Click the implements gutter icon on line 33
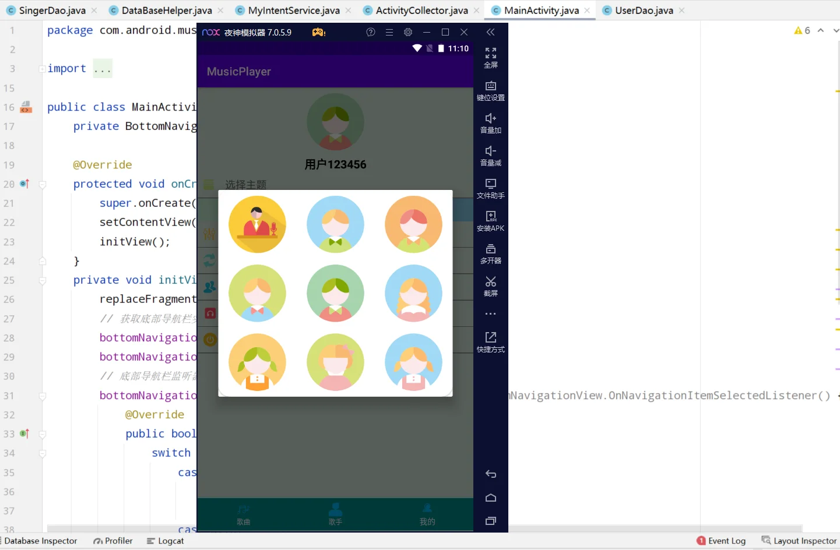The height and width of the screenshot is (550, 840). (24, 433)
